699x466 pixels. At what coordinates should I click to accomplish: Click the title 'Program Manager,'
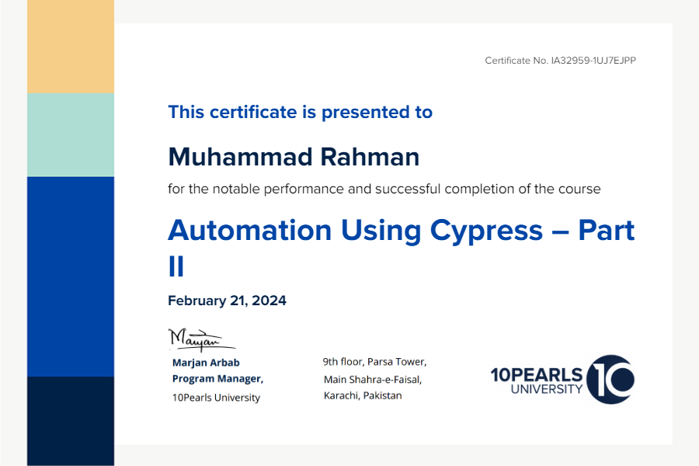[218, 378]
